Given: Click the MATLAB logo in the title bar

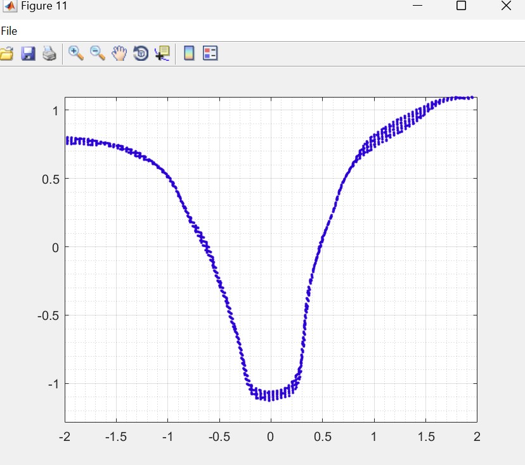Looking at the screenshot, I should tap(10, 6).
